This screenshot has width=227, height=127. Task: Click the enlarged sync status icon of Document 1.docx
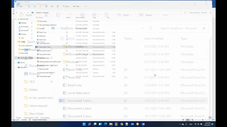point(126,101)
